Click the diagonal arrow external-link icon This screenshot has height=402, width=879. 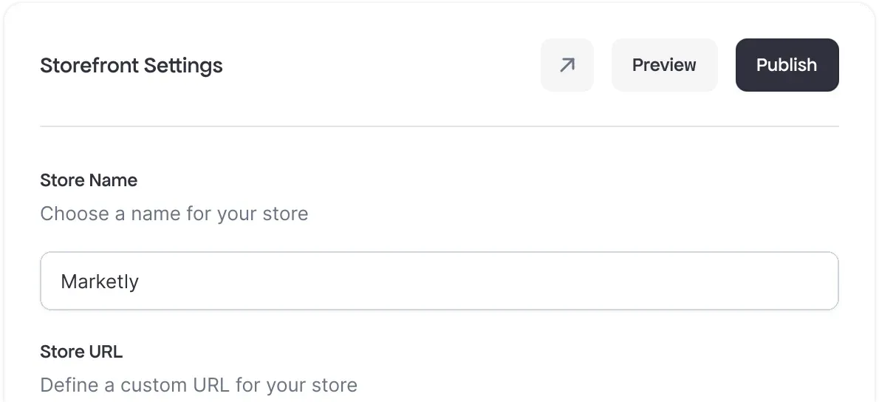[x=567, y=65]
